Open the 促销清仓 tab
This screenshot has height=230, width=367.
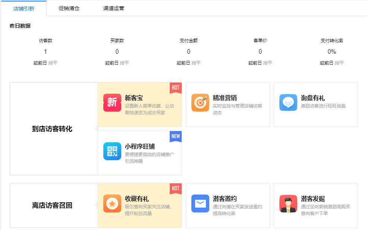[x=69, y=8]
